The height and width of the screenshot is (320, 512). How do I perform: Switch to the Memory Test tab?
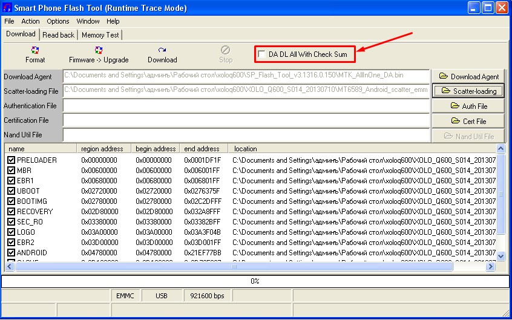point(100,35)
